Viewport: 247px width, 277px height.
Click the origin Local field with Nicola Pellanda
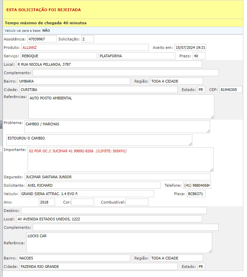(109, 64)
